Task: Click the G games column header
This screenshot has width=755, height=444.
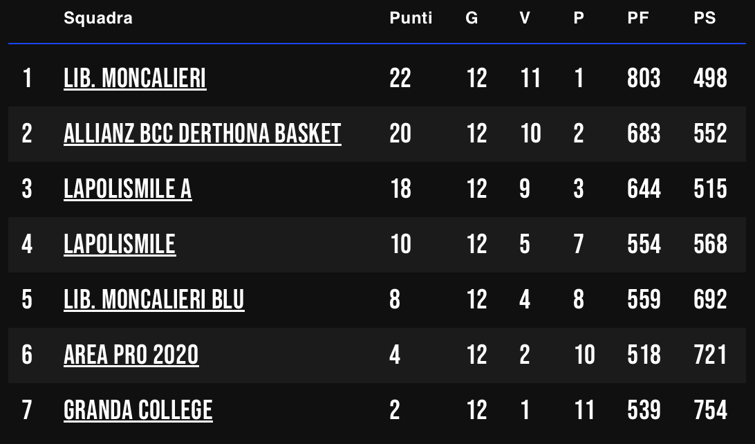Action: [x=472, y=18]
